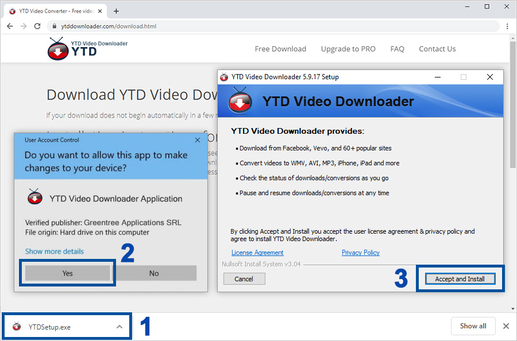This screenshot has height=341, width=517.
Task: Open a new browser tab with plus
Action: pyautogui.click(x=116, y=11)
